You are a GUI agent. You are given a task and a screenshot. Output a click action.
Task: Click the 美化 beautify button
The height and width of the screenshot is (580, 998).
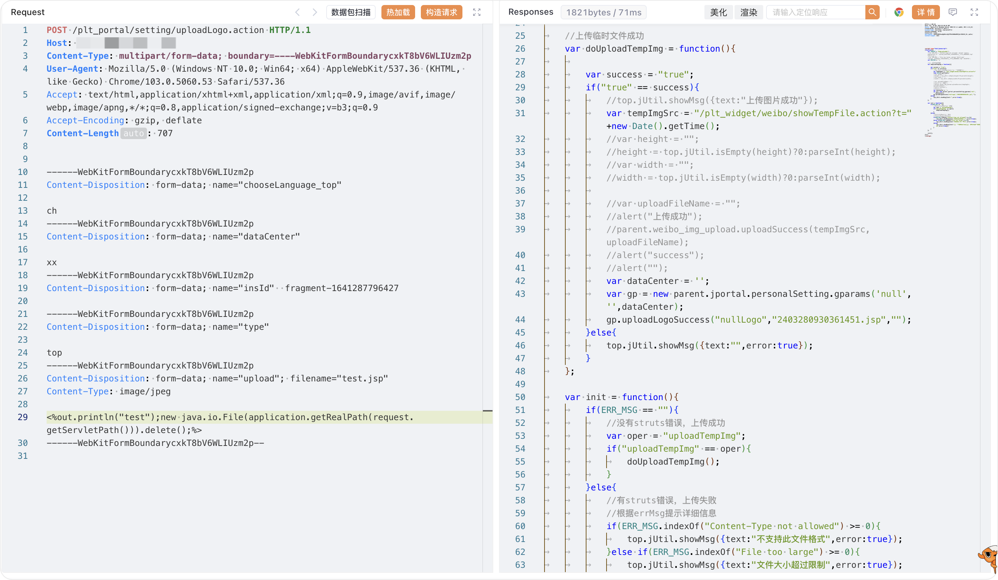coord(718,12)
